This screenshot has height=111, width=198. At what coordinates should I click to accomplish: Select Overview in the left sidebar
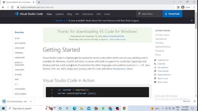click(19, 32)
